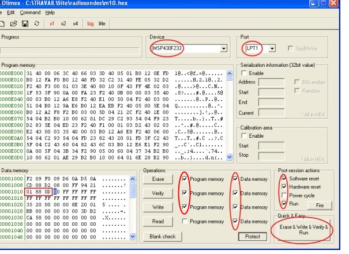Click Program memory scrollbar down arrow
The width and height of the screenshot is (349, 254).
tap(230, 157)
